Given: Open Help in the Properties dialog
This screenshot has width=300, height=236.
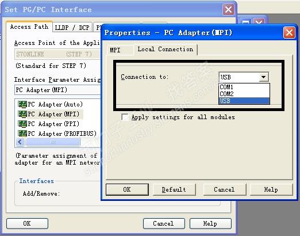Looking at the screenshot, I should pos(271,189).
